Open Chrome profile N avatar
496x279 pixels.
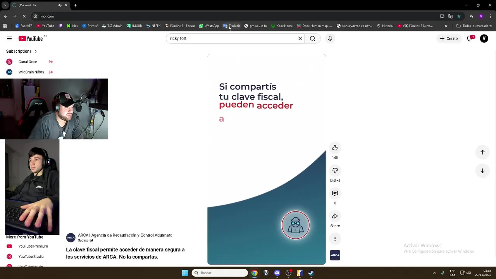481,16
